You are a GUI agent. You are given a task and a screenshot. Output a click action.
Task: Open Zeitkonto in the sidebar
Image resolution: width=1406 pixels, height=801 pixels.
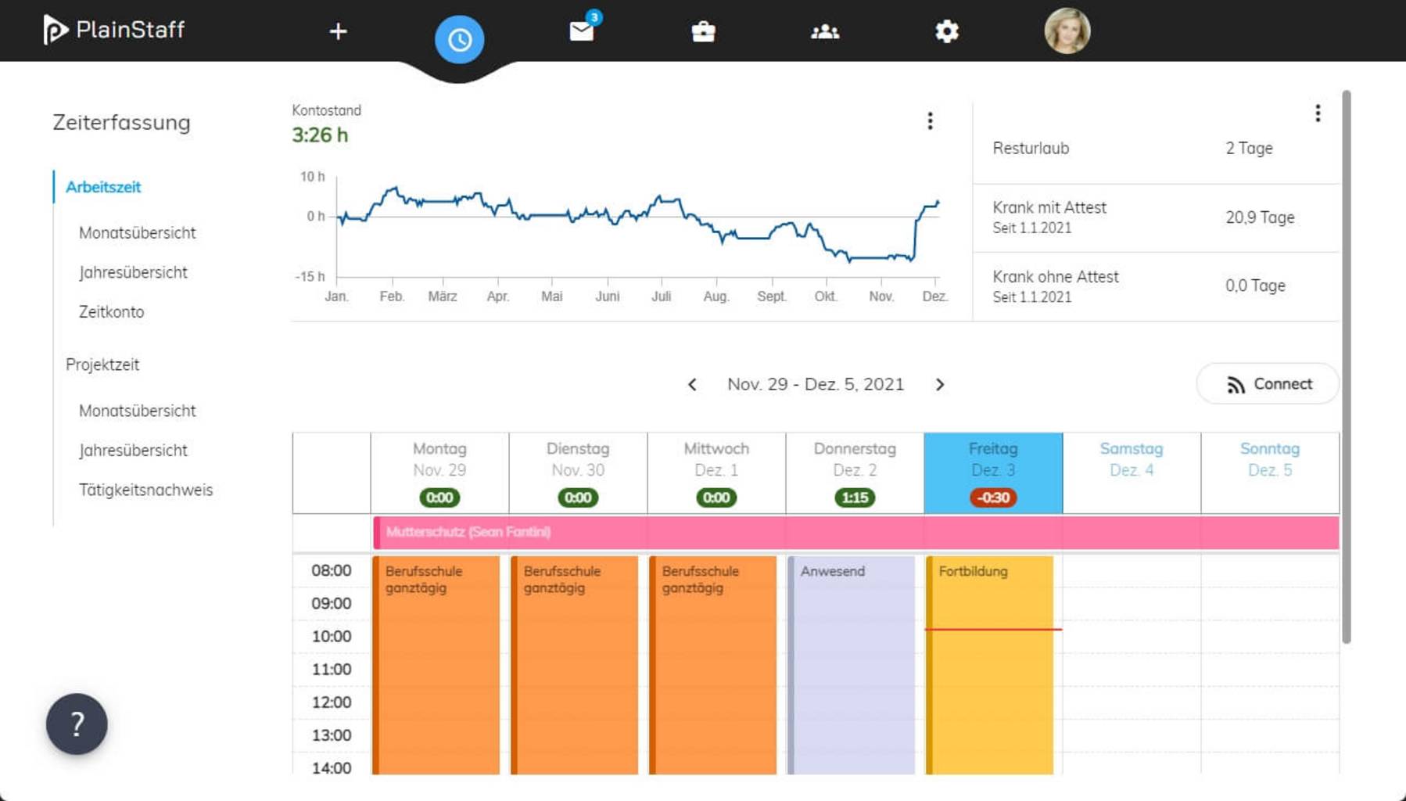pos(111,312)
